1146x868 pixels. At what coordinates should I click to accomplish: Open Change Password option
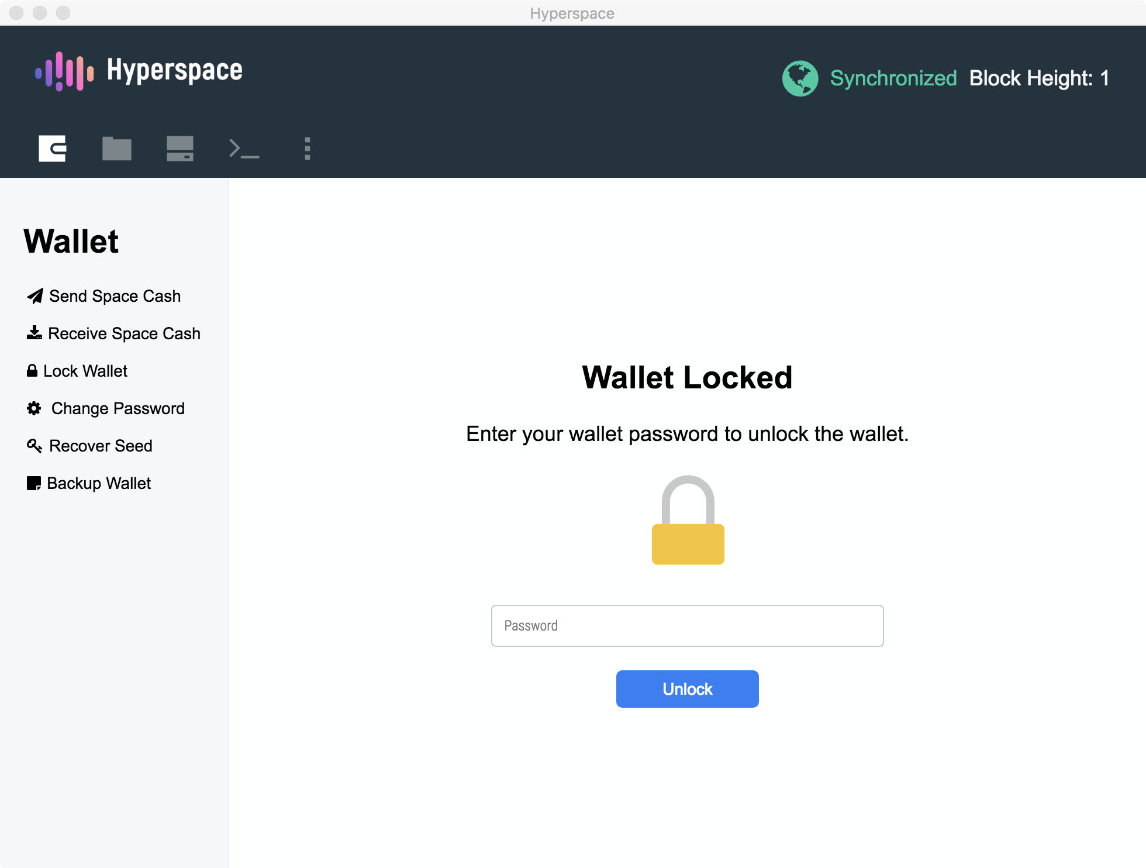tap(118, 408)
